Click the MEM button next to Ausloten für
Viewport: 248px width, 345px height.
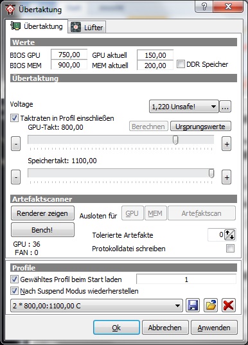[x=155, y=213]
